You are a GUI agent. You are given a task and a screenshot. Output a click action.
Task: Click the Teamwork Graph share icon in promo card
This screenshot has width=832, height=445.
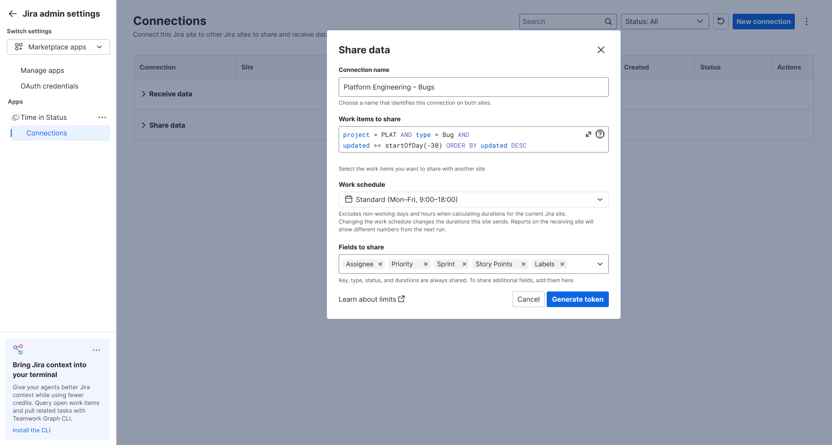point(18,349)
